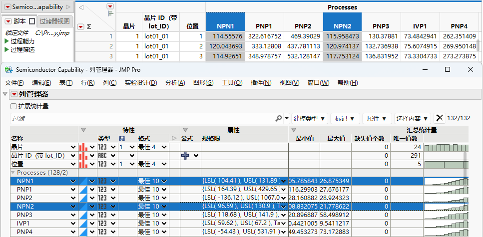Viewport: 483px width, 237px height.
Task: Click the red triangle beside Semico...apability table name
Action: (x=7, y=7)
